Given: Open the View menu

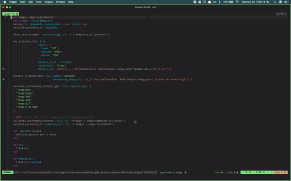Looking at the screenshot, I should click(x=39, y=2).
